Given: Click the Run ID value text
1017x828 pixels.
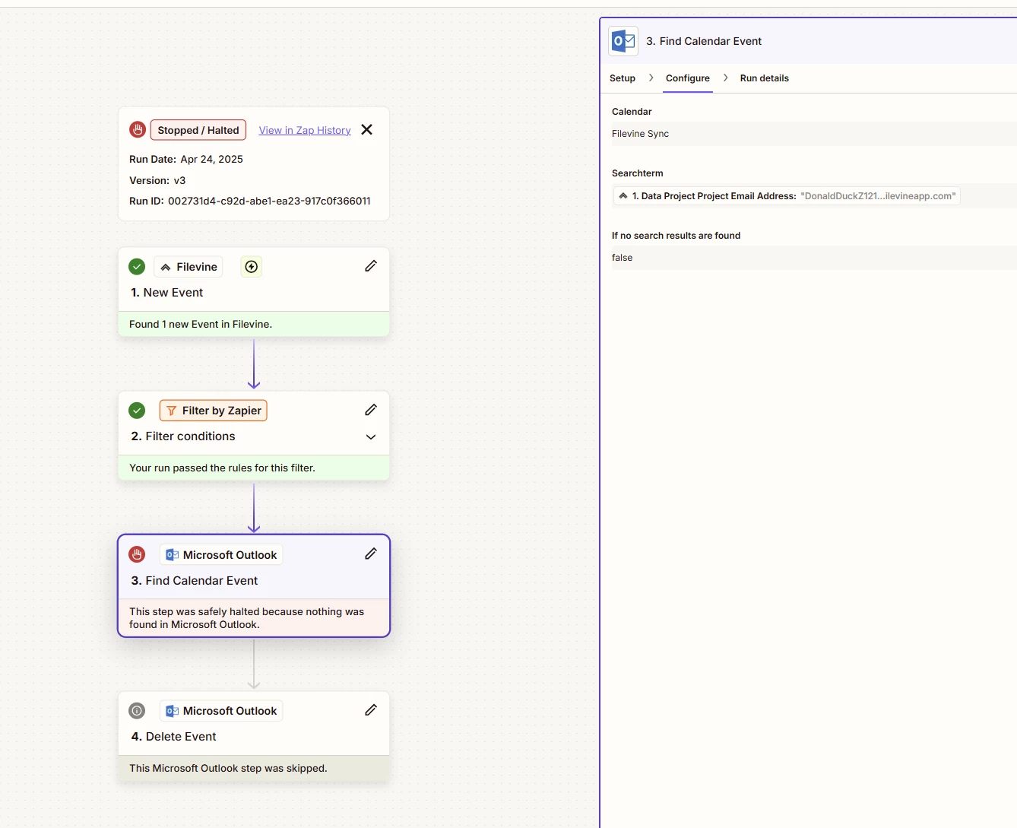Looking at the screenshot, I should [269, 201].
